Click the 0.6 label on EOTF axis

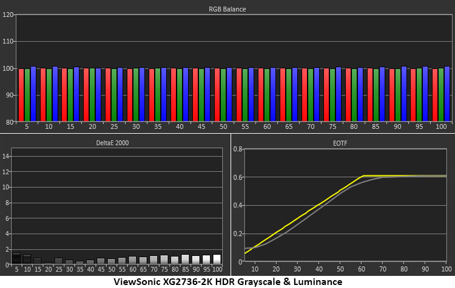coord(238,177)
